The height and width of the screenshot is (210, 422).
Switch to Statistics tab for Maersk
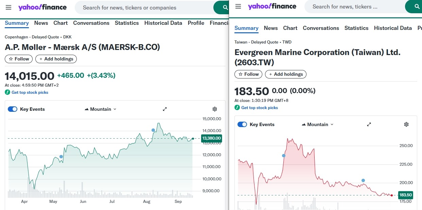point(127,23)
